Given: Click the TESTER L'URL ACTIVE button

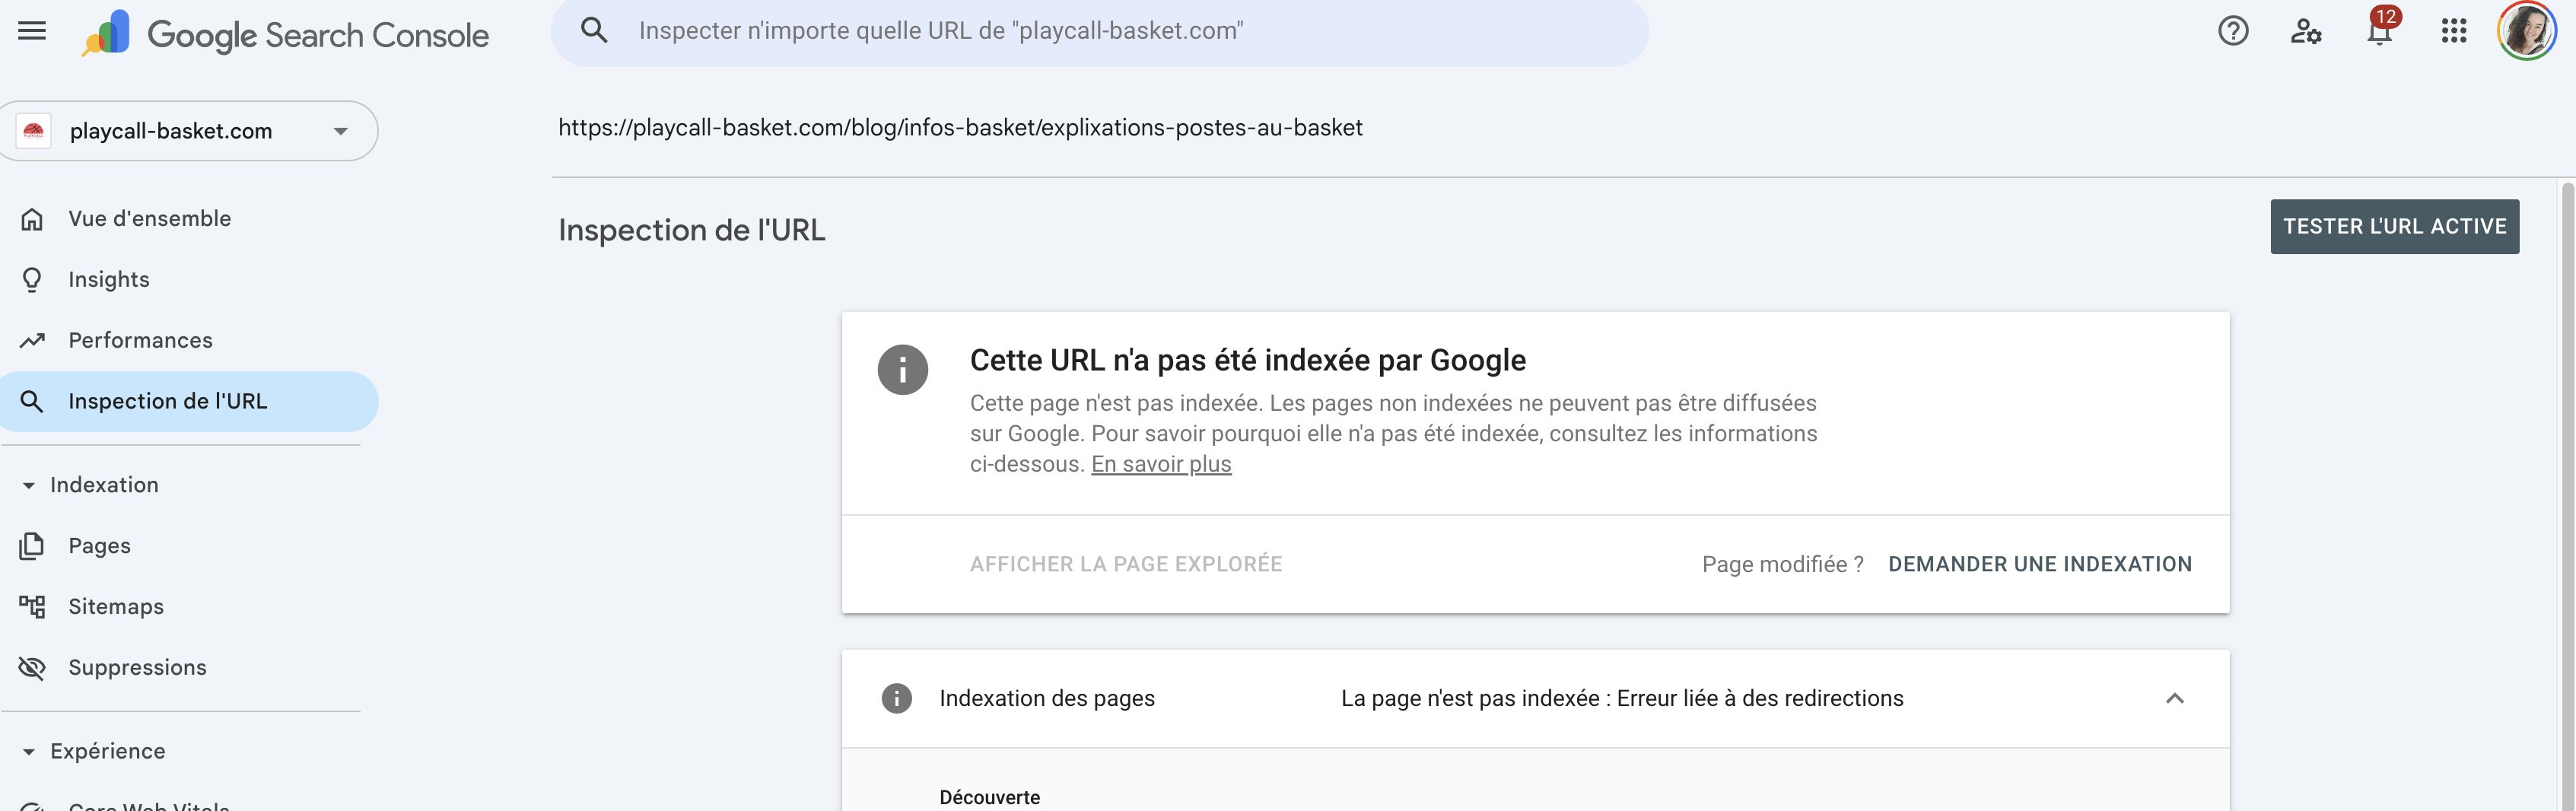Looking at the screenshot, I should (x=2394, y=226).
